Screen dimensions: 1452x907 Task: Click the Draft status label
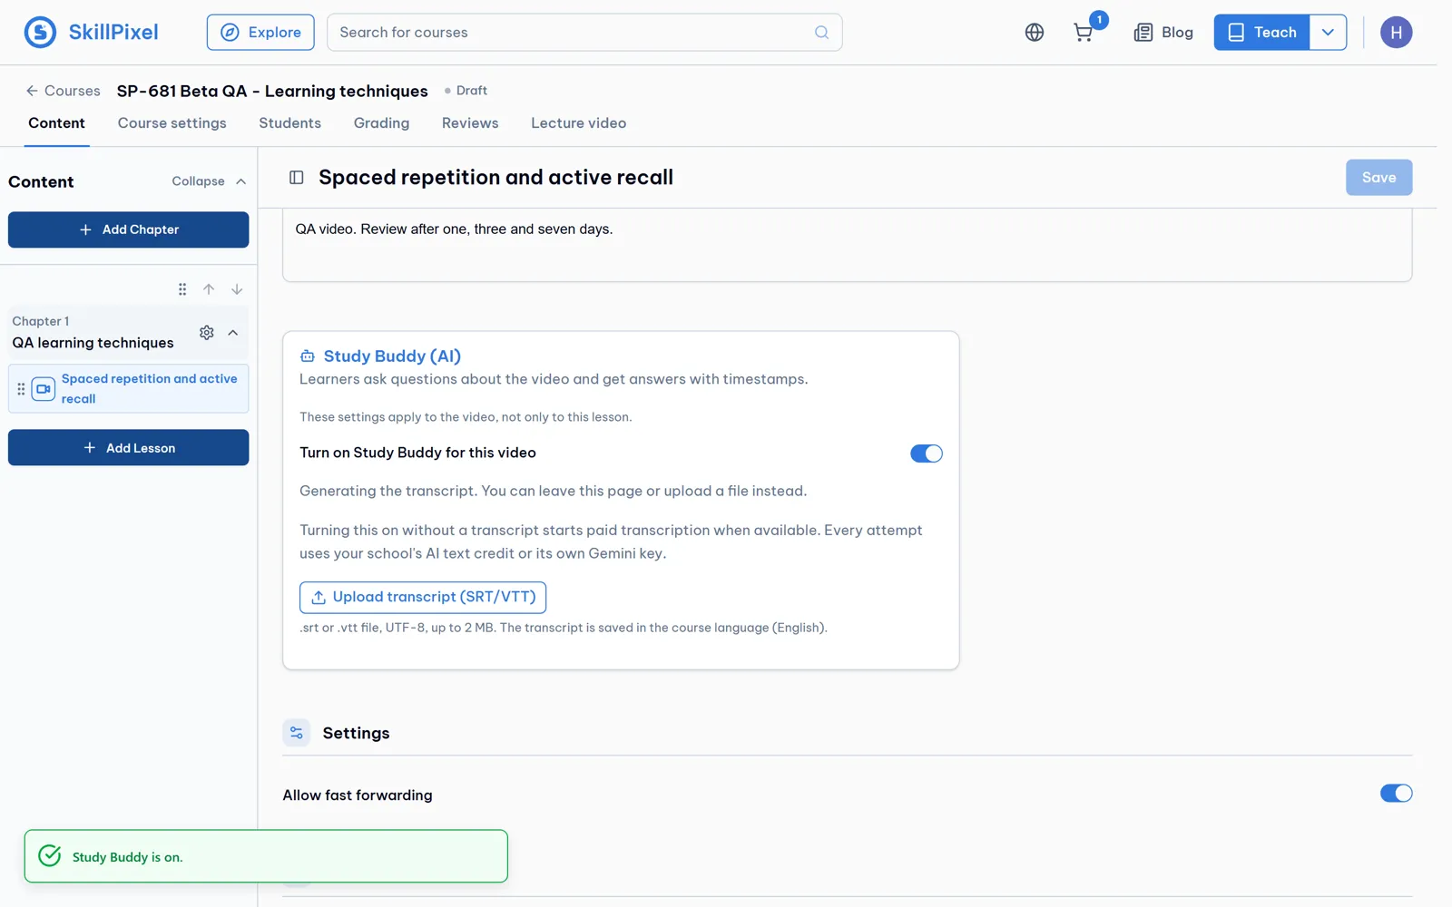click(472, 91)
